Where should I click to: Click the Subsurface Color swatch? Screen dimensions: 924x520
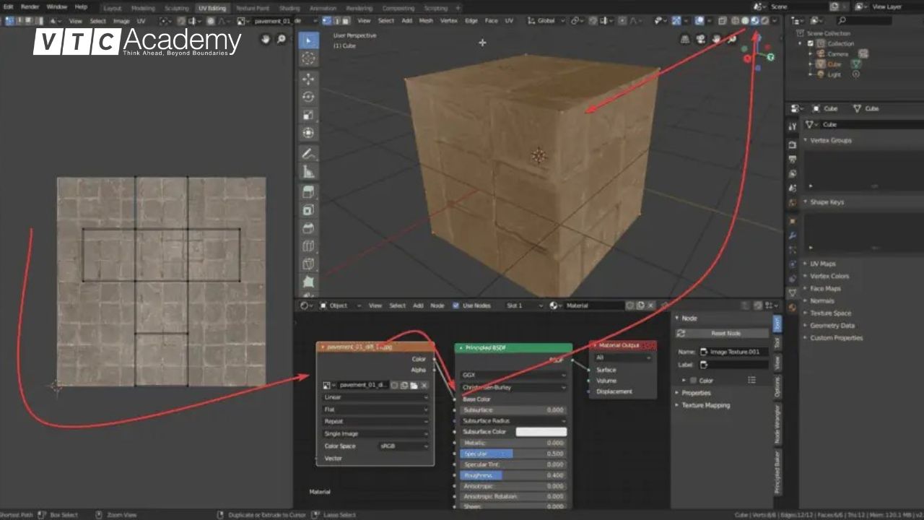coord(541,432)
